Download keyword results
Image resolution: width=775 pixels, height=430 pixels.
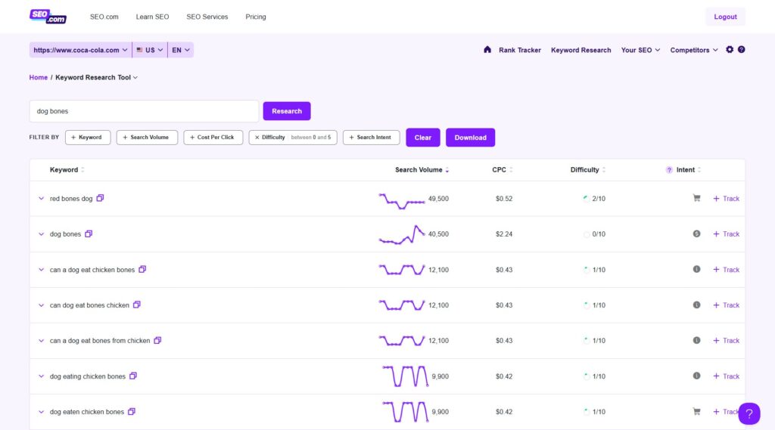point(470,138)
